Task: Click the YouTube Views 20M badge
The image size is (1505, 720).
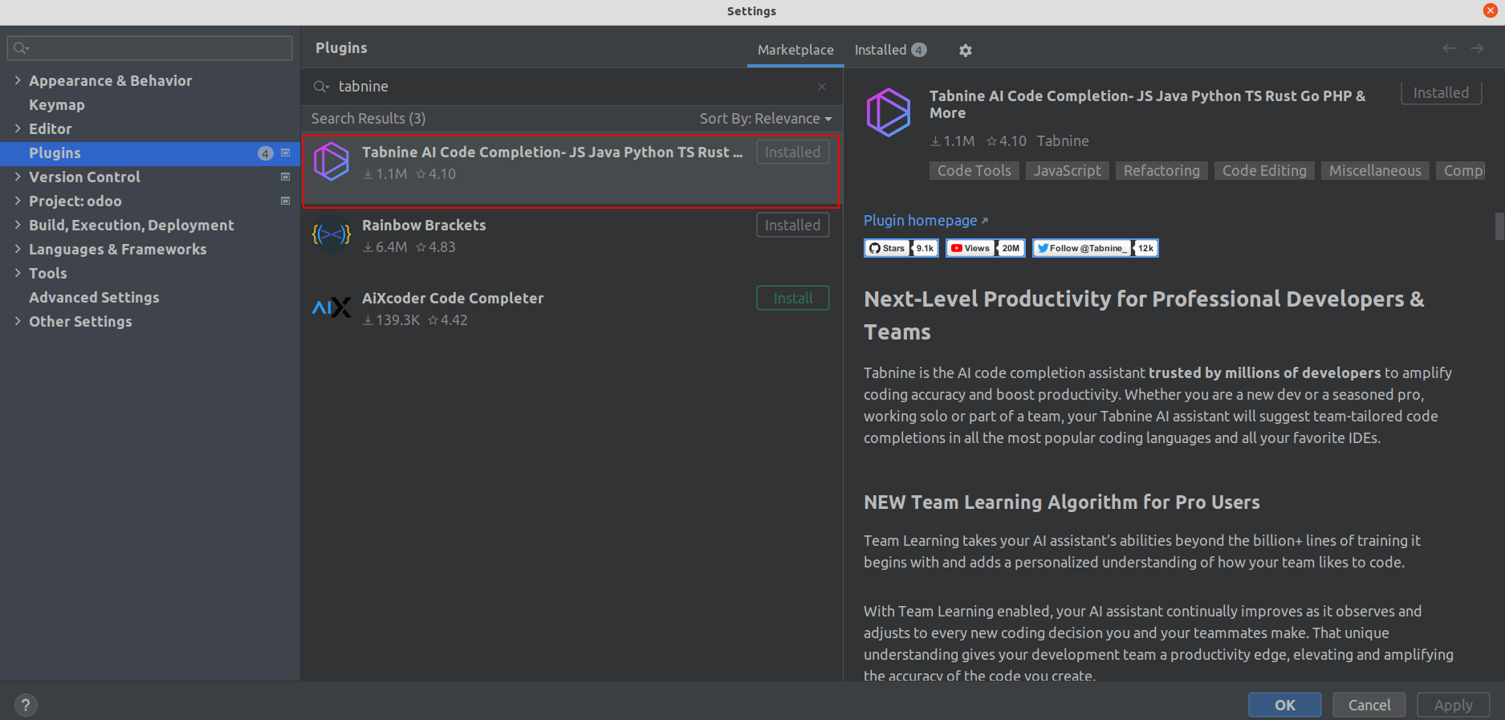Action: point(986,248)
